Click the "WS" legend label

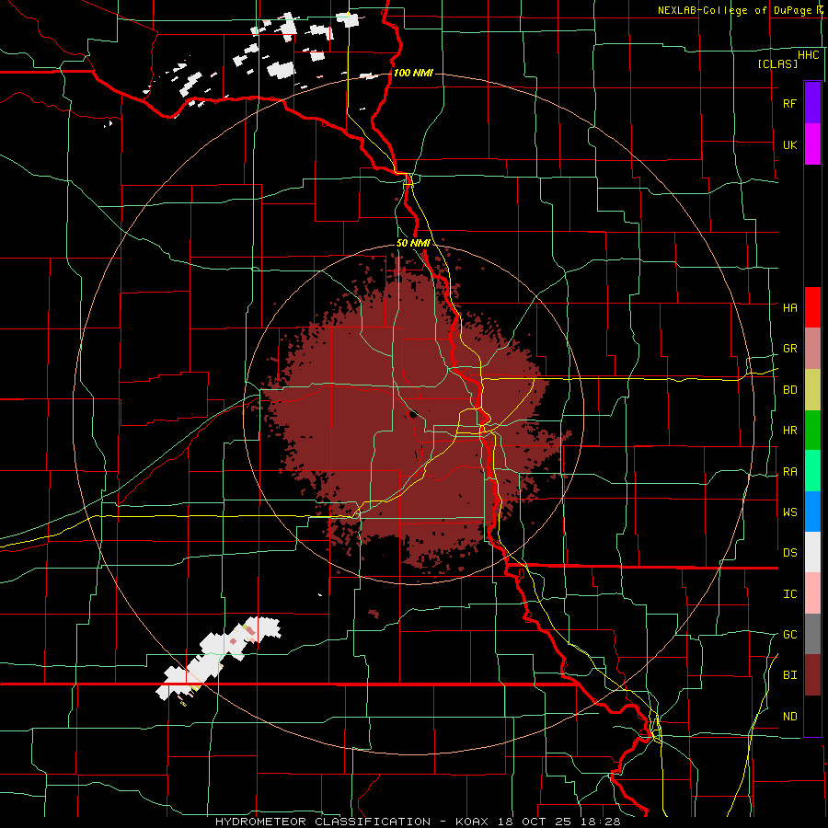(789, 512)
